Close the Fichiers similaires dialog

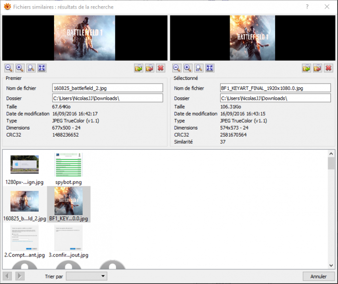point(327,7)
